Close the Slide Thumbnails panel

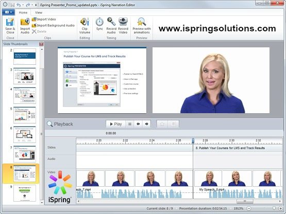coord(41,44)
